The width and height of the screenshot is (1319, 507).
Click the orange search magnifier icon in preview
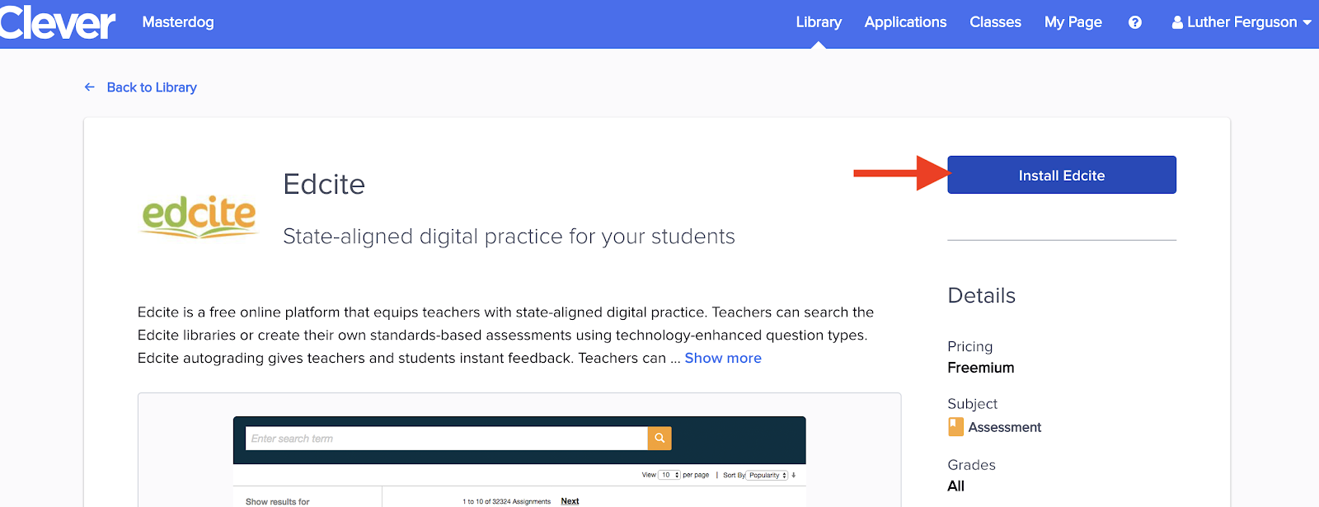pyautogui.click(x=659, y=438)
